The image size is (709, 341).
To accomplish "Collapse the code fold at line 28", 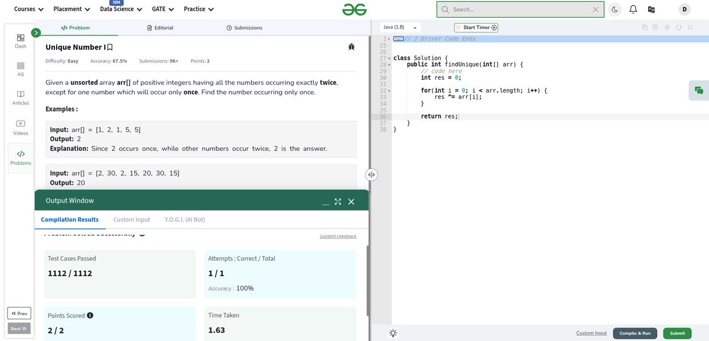I will pos(388,64).
